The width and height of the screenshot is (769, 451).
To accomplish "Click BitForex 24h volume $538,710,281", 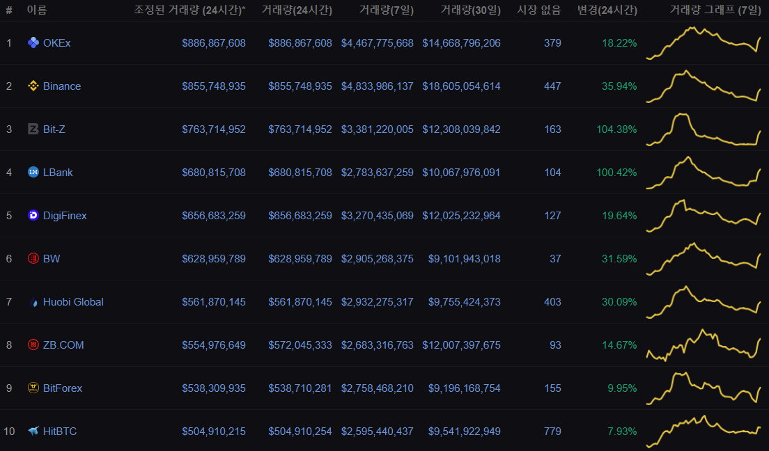I will click(300, 388).
